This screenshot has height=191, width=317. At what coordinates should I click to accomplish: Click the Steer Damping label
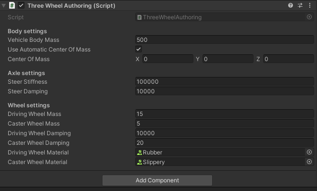click(x=28, y=91)
